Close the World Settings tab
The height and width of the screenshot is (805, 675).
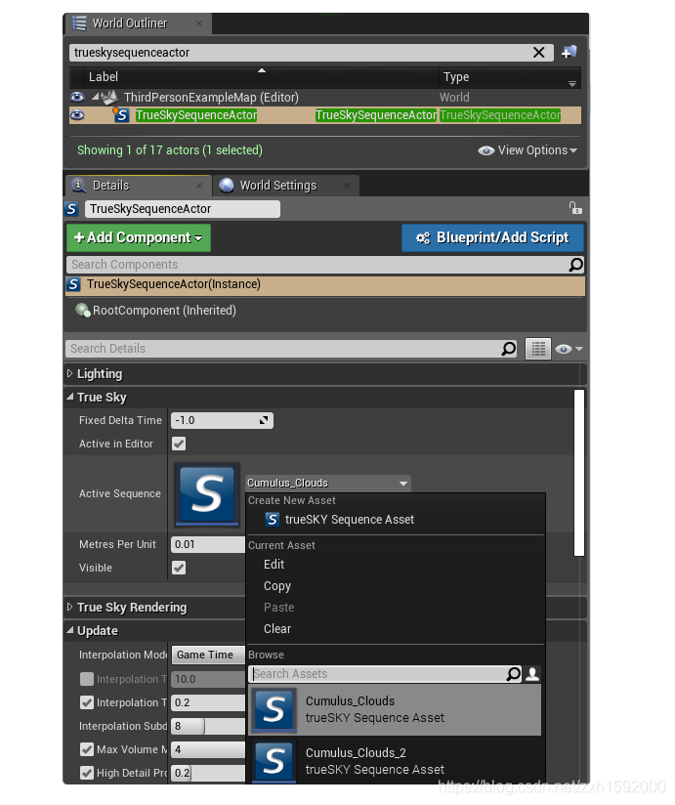[x=347, y=186]
